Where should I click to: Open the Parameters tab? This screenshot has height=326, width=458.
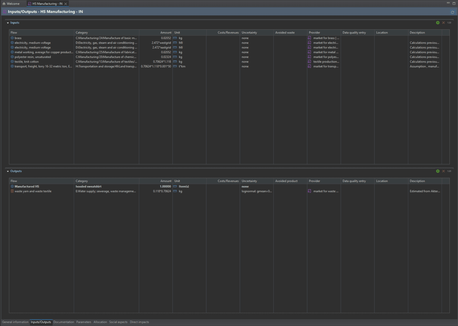click(x=83, y=322)
